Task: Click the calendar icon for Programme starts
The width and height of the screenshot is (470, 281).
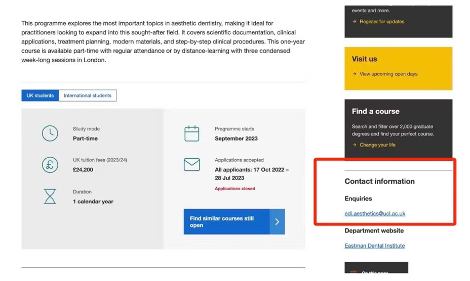Action: pyautogui.click(x=192, y=133)
